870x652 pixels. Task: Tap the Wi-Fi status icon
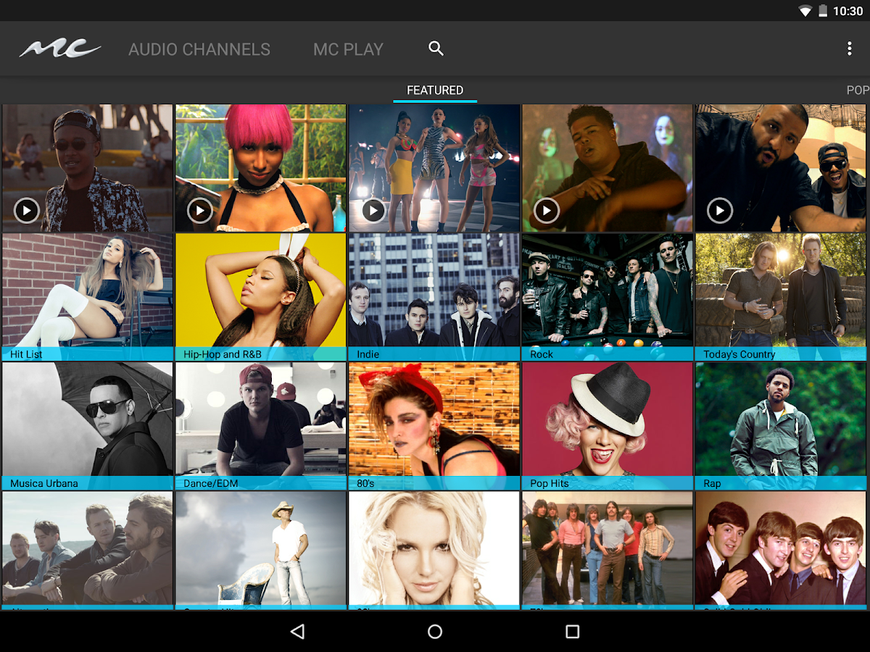click(x=806, y=10)
